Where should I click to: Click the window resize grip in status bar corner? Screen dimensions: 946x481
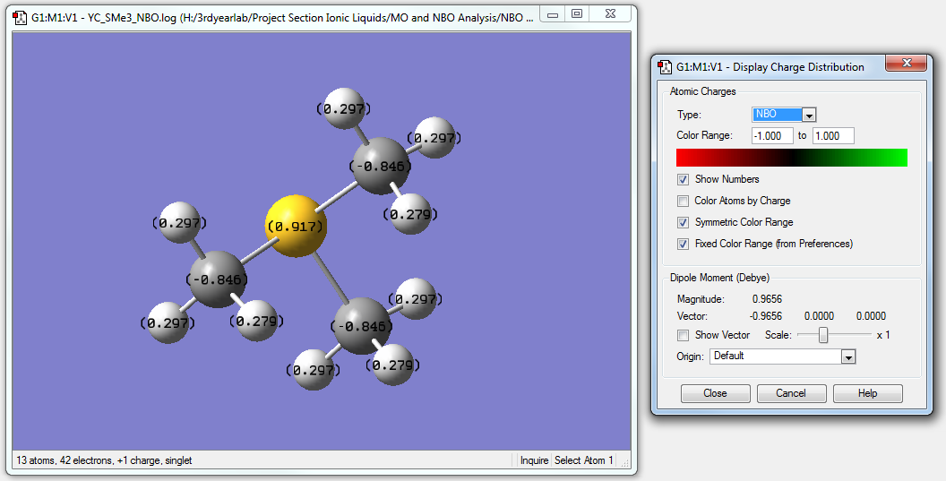(625, 464)
